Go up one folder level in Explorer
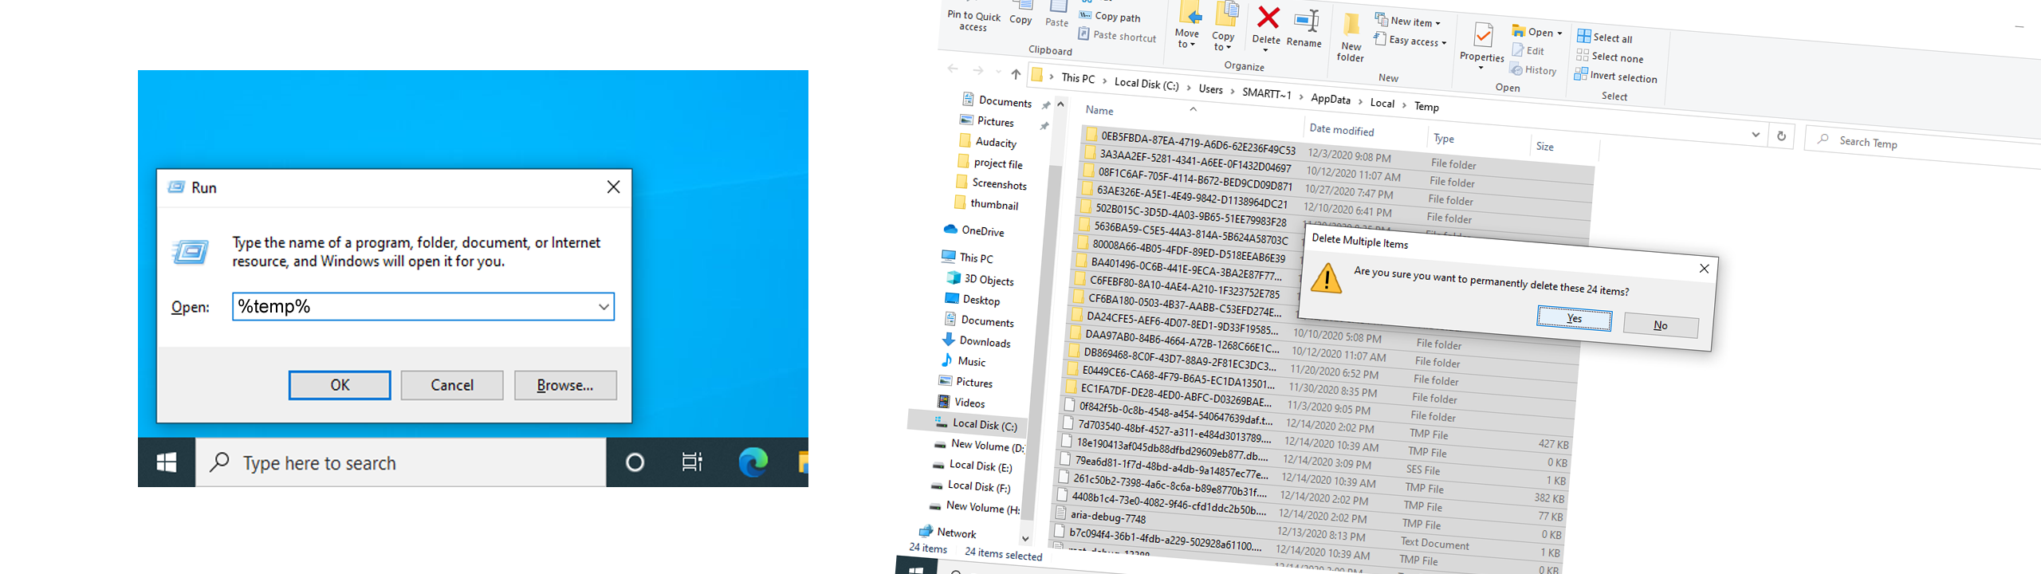This screenshot has width=2041, height=574. point(1016,73)
